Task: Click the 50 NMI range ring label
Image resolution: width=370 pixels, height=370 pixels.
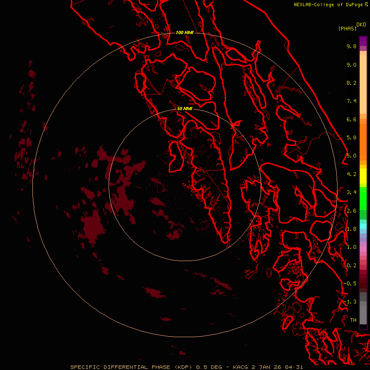Action: (x=185, y=109)
